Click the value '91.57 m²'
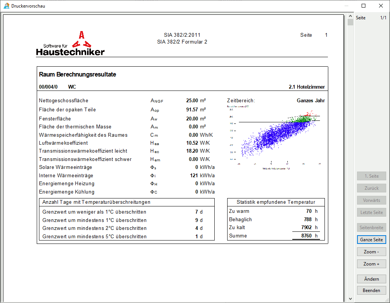This screenshot has width=390, height=303. [x=196, y=110]
